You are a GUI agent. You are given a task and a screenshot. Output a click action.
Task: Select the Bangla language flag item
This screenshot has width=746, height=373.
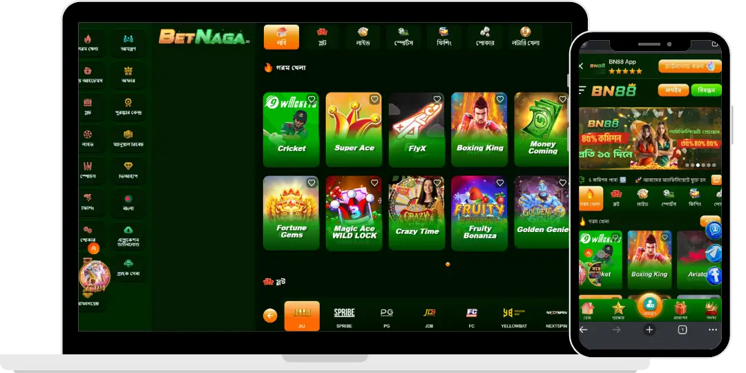pyautogui.click(x=128, y=202)
